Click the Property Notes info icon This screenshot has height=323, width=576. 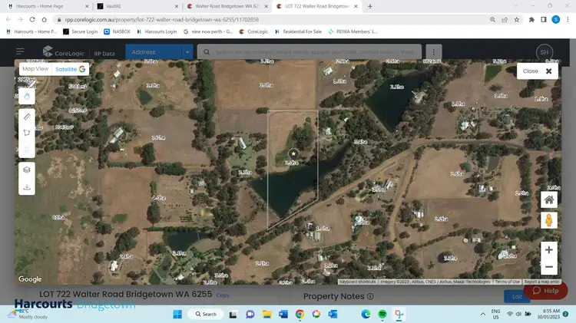click(x=370, y=296)
